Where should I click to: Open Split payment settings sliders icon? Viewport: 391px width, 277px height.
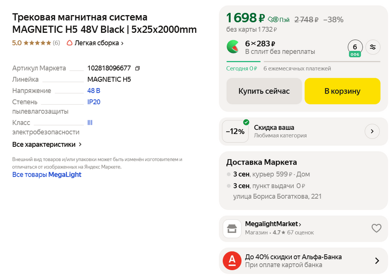click(x=373, y=47)
